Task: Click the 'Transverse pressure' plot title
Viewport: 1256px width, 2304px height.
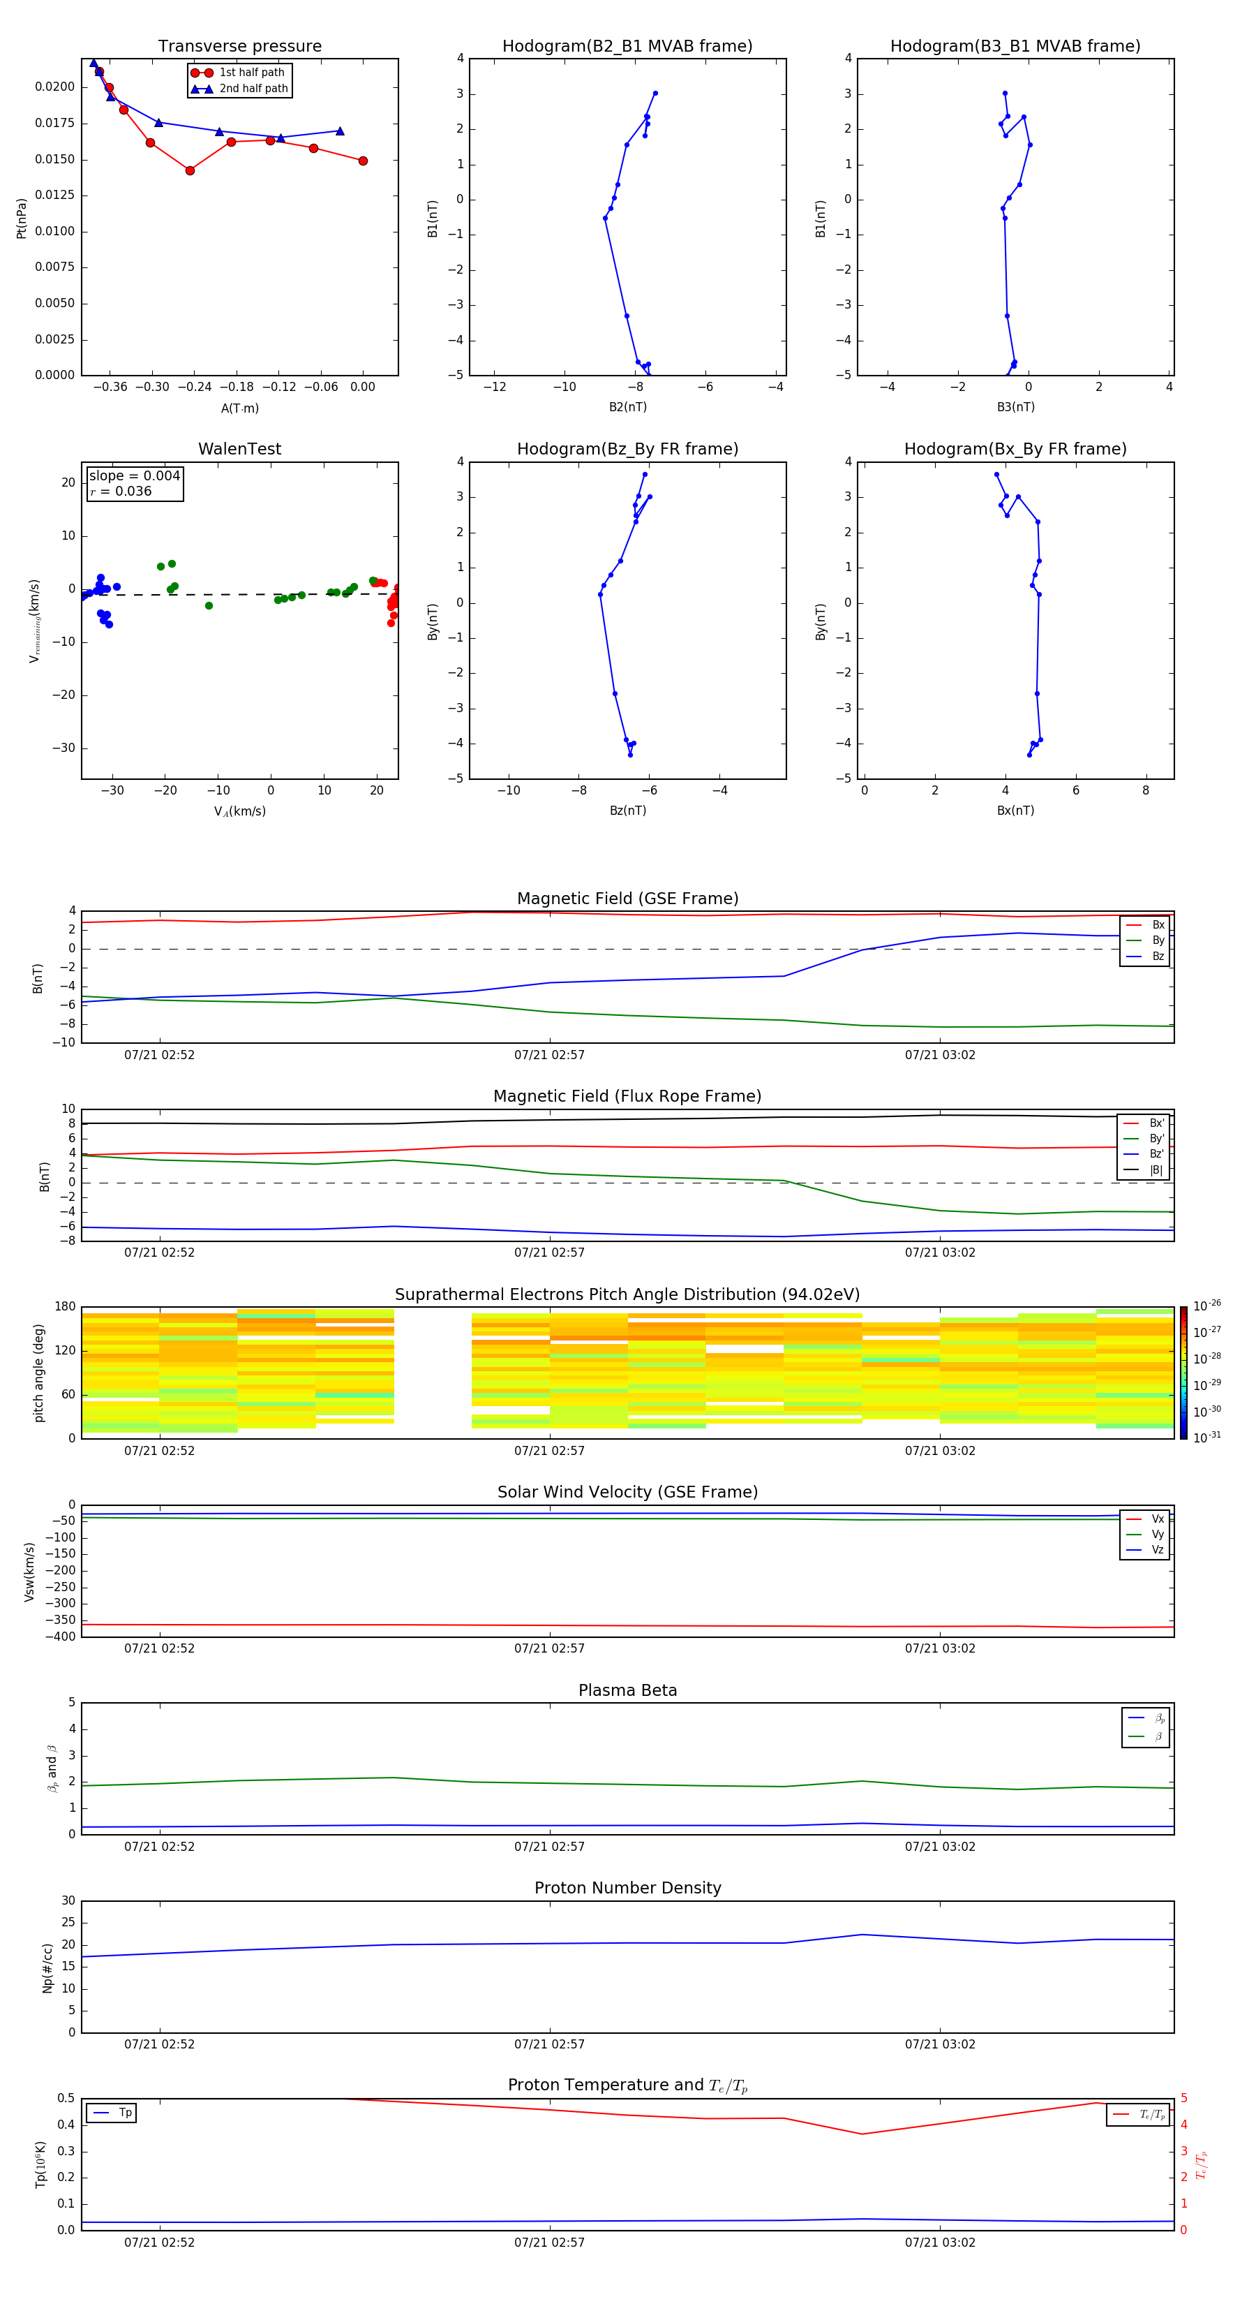Action: 239,47
